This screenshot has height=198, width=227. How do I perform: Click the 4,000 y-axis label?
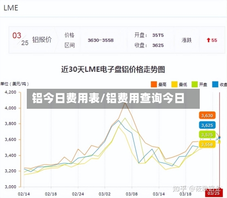coord(10,108)
